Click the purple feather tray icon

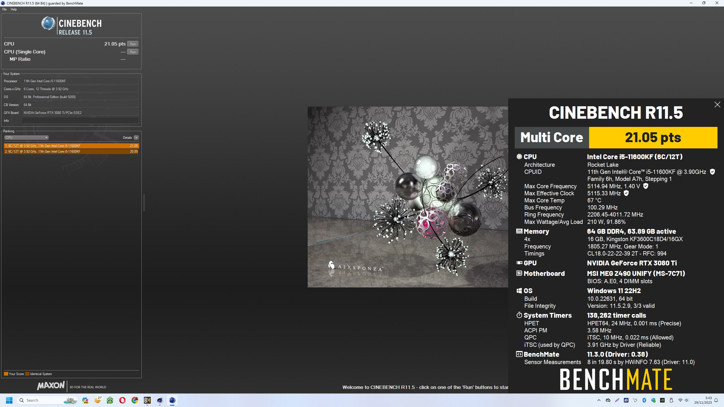(617, 400)
